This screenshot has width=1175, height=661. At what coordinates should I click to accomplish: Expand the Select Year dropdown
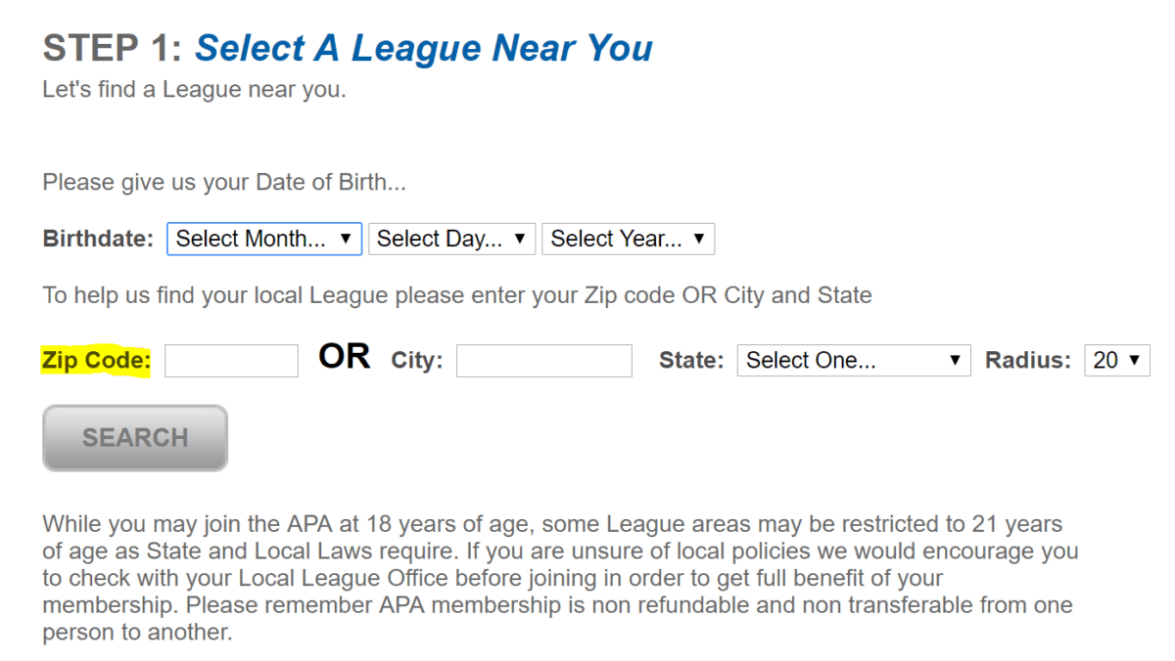point(628,239)
